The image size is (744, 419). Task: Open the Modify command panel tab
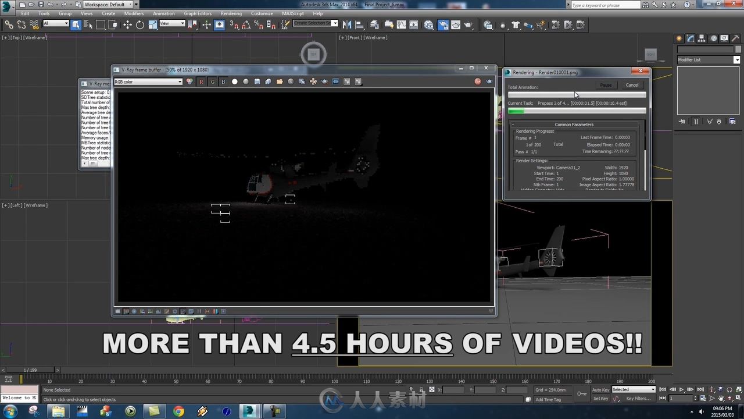click(690, 38)
